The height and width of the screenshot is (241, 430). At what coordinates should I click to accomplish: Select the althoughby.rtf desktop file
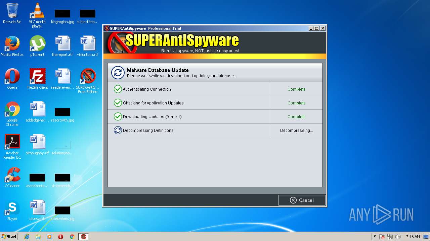(37, 145)
